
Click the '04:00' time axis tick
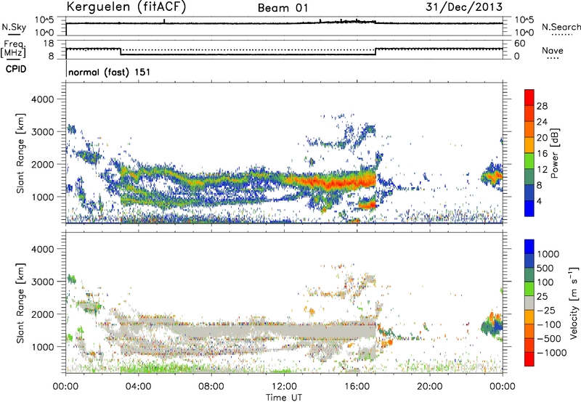[x=138, y=387]
